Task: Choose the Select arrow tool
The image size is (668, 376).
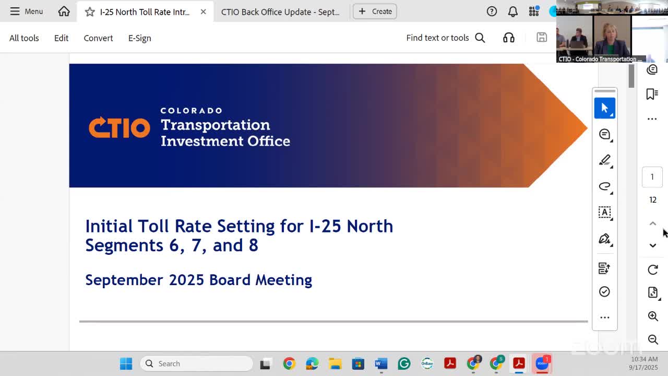Action: click(605, 108)
